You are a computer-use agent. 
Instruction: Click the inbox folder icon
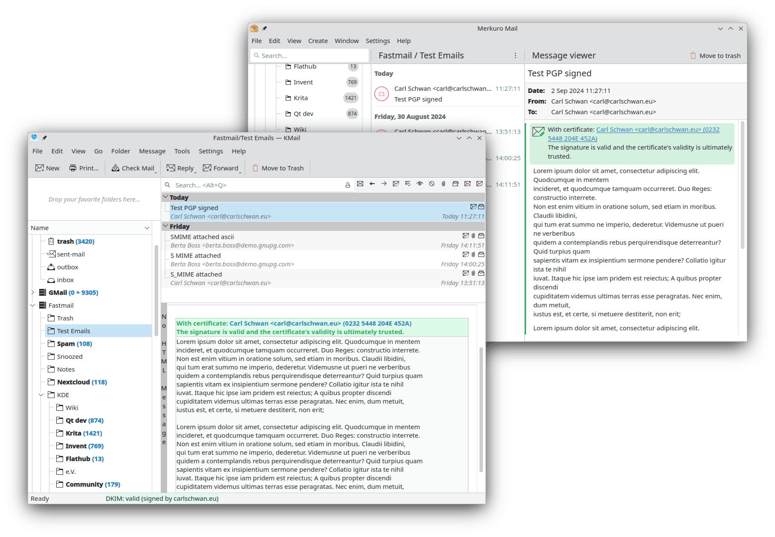pos(51,280)
